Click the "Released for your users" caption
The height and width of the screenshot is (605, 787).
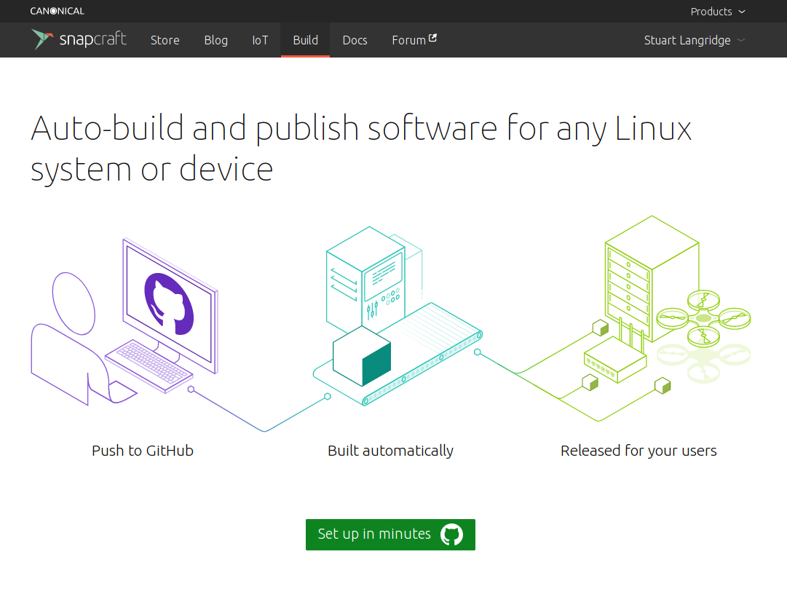638,451
